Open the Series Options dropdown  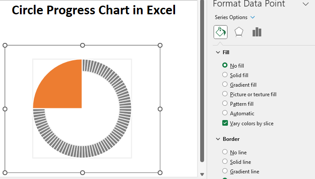(253, 17)
